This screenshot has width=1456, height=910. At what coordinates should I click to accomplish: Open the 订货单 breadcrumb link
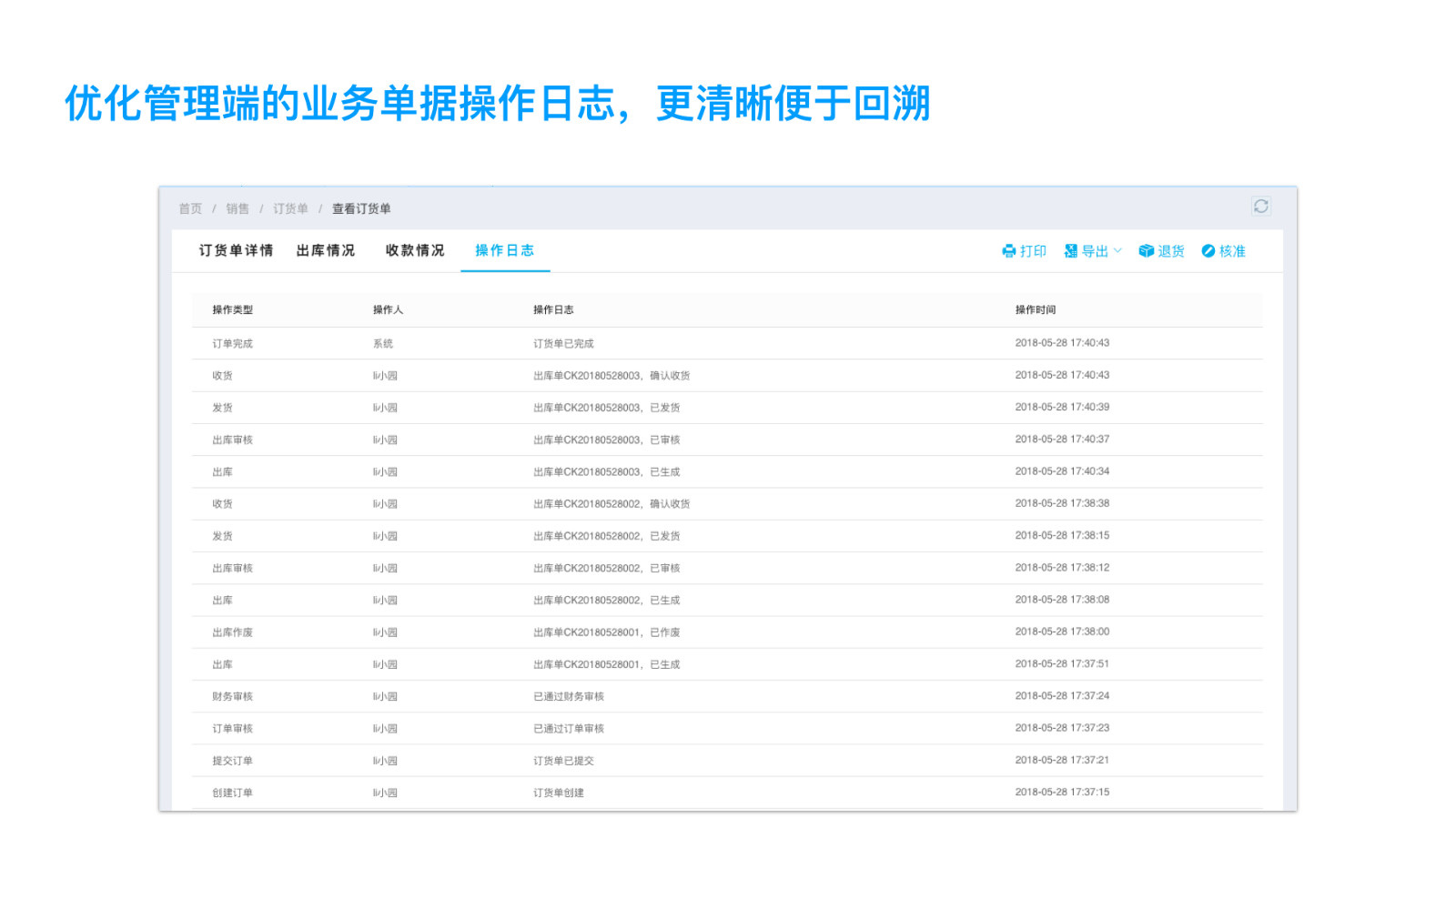point(290,209)
